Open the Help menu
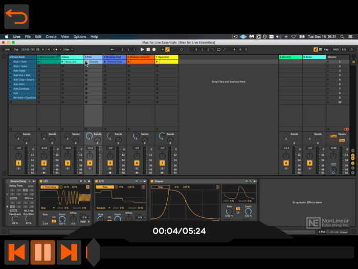The height and width of the screenshot is (269, 358). [x=94, y=36]
